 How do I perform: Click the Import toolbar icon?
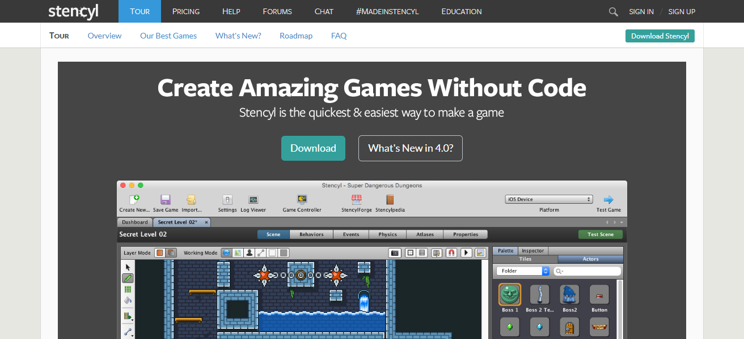point(192,199)
